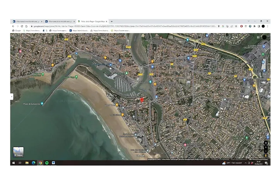Go back to the previous page

[13, 26]
